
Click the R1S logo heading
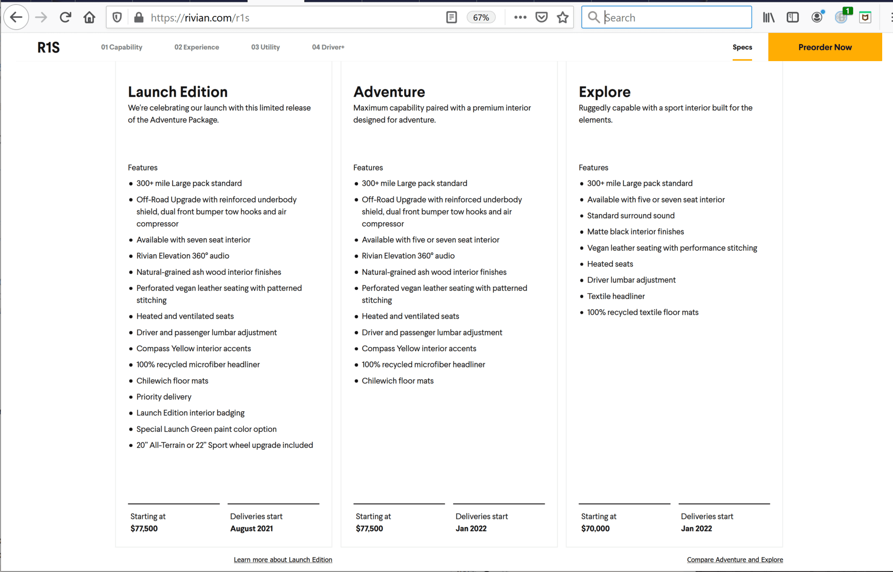point(48,47)
